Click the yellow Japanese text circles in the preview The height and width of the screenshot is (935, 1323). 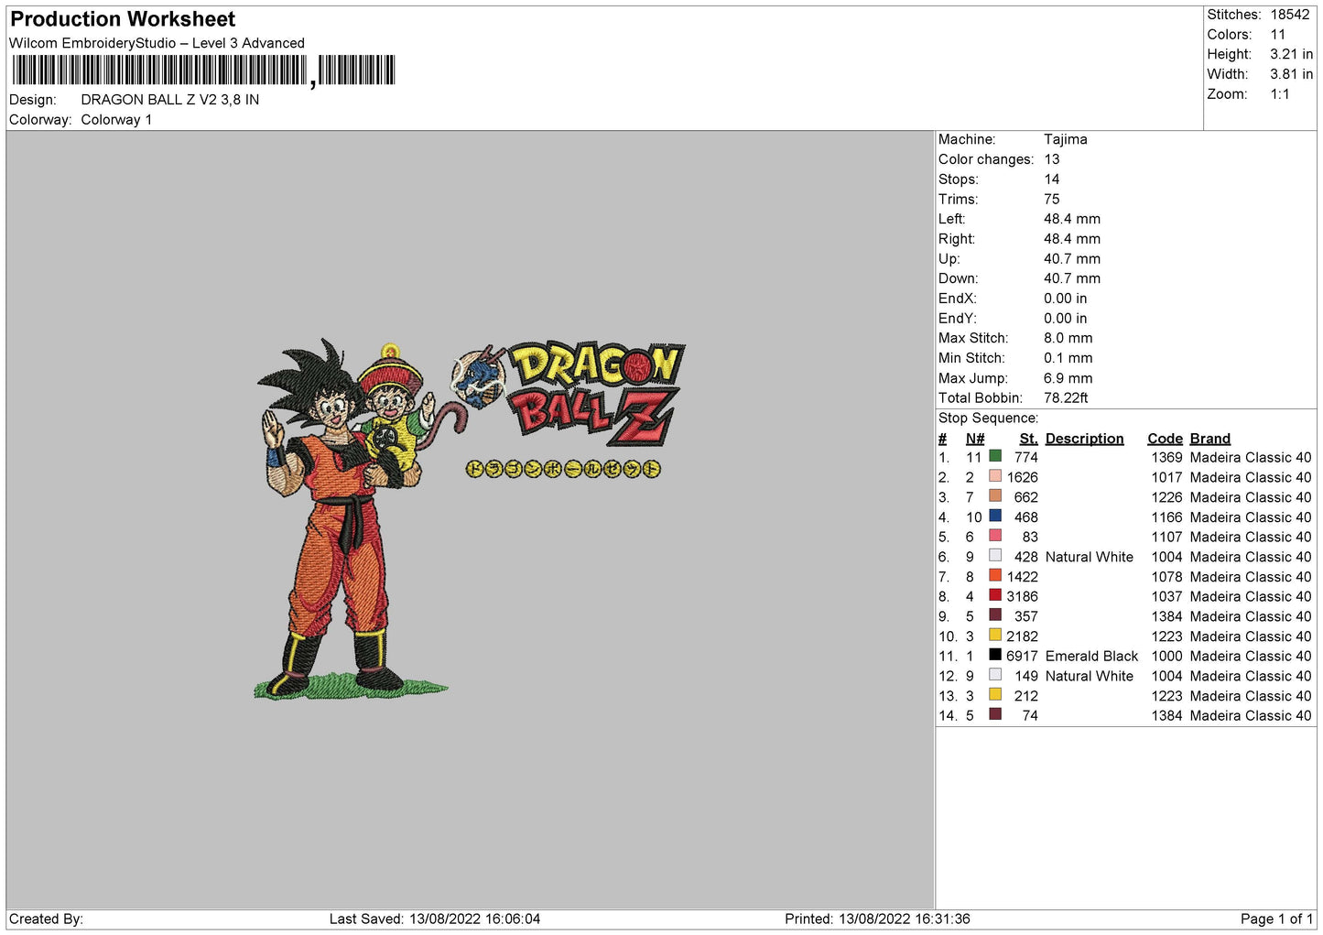point(563,469)
